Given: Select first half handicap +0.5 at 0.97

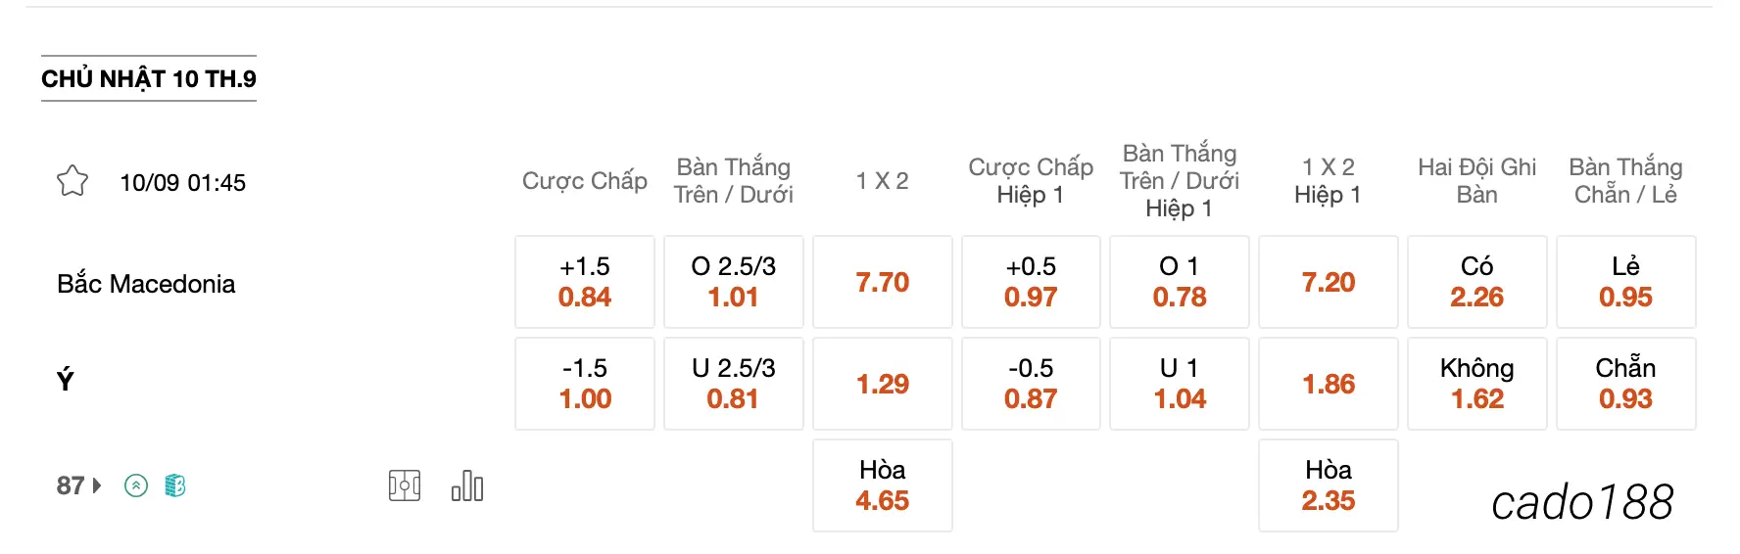Looking at the screenshot, I should click(1031, 282).
